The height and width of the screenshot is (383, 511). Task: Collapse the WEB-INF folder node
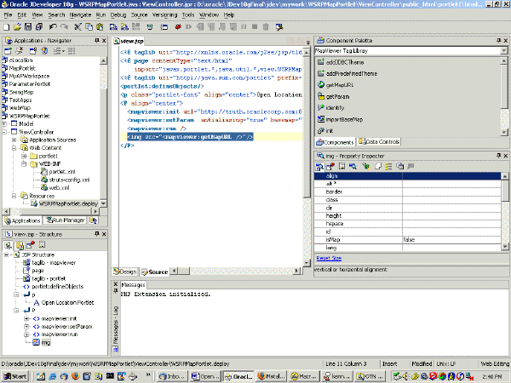pyautogui.click(x=24, y=163)
